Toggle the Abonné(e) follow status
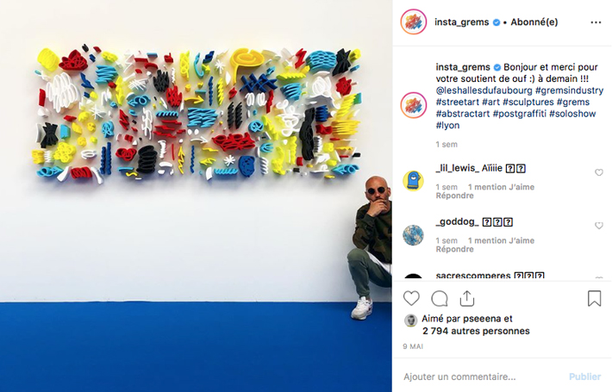 pos(534,22)
